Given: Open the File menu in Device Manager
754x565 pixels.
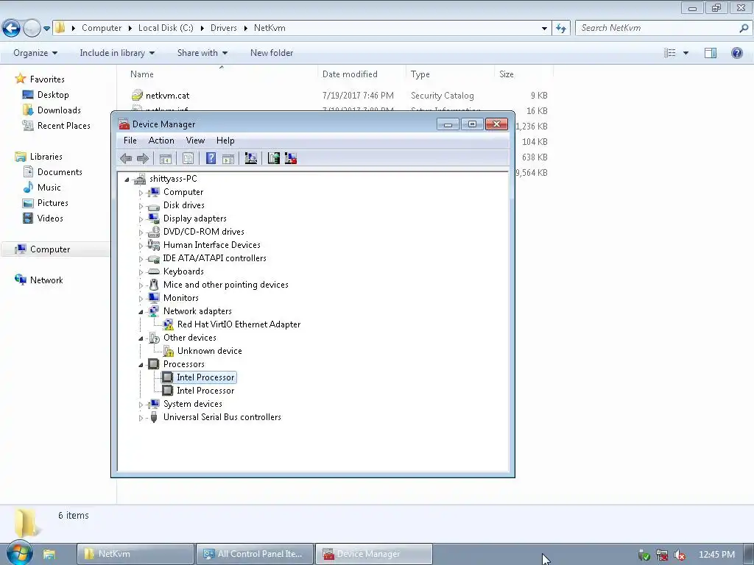Looking at the screenshot, I should coord(130,141).
